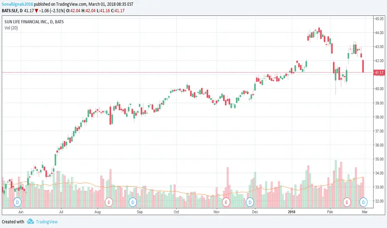387x228 pixels.
Task: Click the dividend marker before Sep
Action: 133,202
